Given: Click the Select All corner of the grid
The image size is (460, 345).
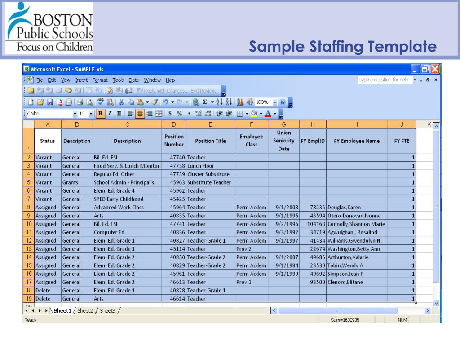Looking at the screenshot, I should pyautogui.click(x=29, y=124).
